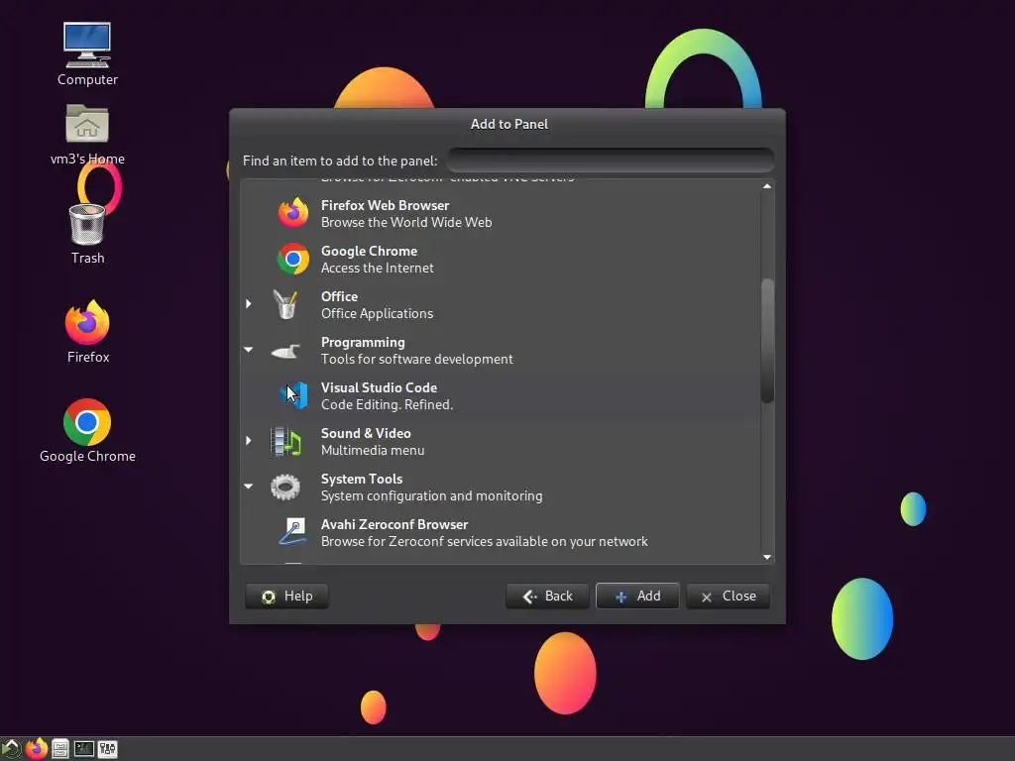Image resolution: width=1015 pixels, height=761 pixels.
Task: Click the Add button
Action: point(637,596)
